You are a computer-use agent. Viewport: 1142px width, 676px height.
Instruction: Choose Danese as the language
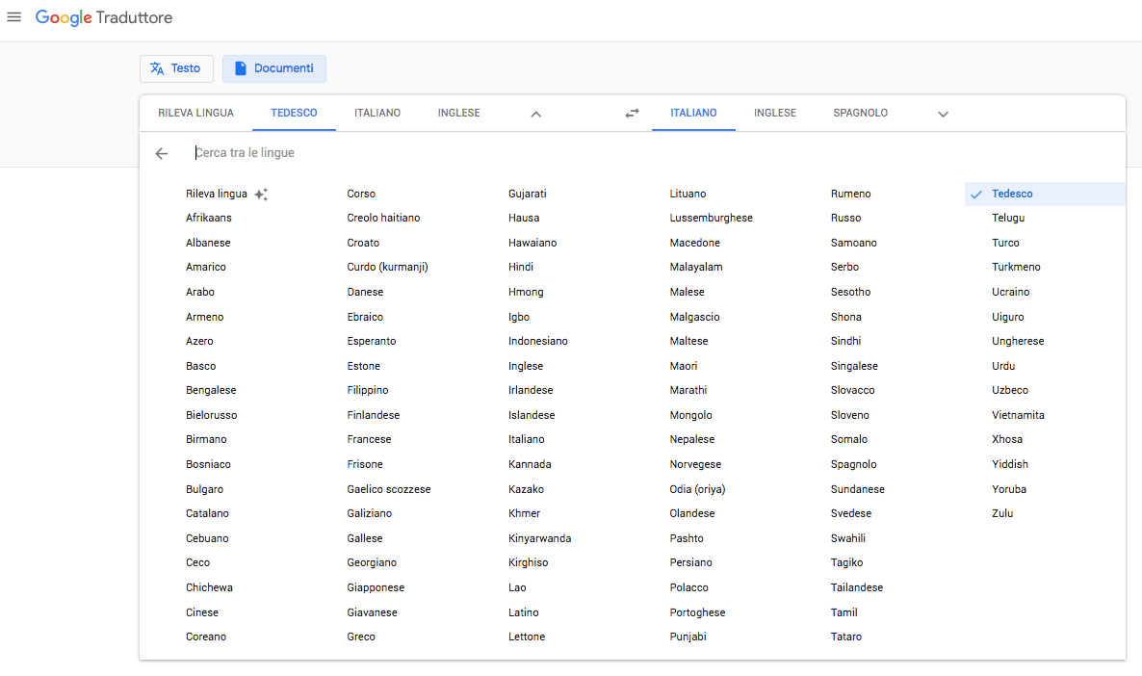(x=364, y=292)
